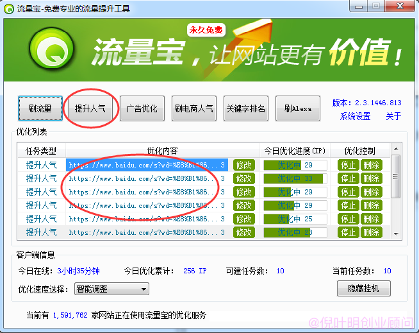
Task: Click 停止 in the fourth task row
Action: [x=348, y=205]
